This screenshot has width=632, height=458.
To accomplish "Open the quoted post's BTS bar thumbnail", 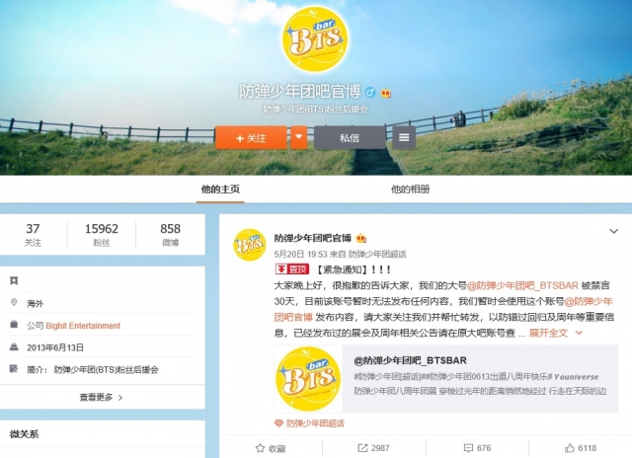I will tap(308, 379).
